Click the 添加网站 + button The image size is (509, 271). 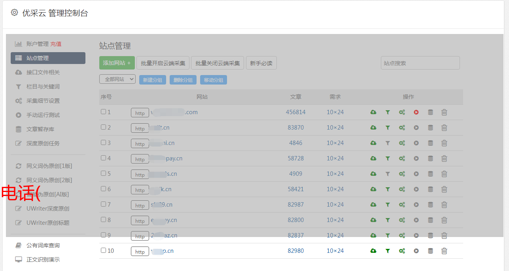pyautogui.click(x=117, y=63)
